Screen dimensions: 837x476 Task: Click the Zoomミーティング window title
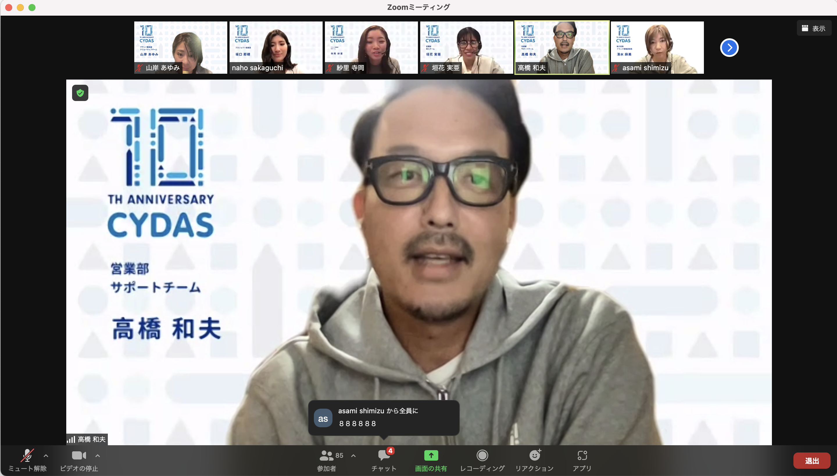[418, 7]
